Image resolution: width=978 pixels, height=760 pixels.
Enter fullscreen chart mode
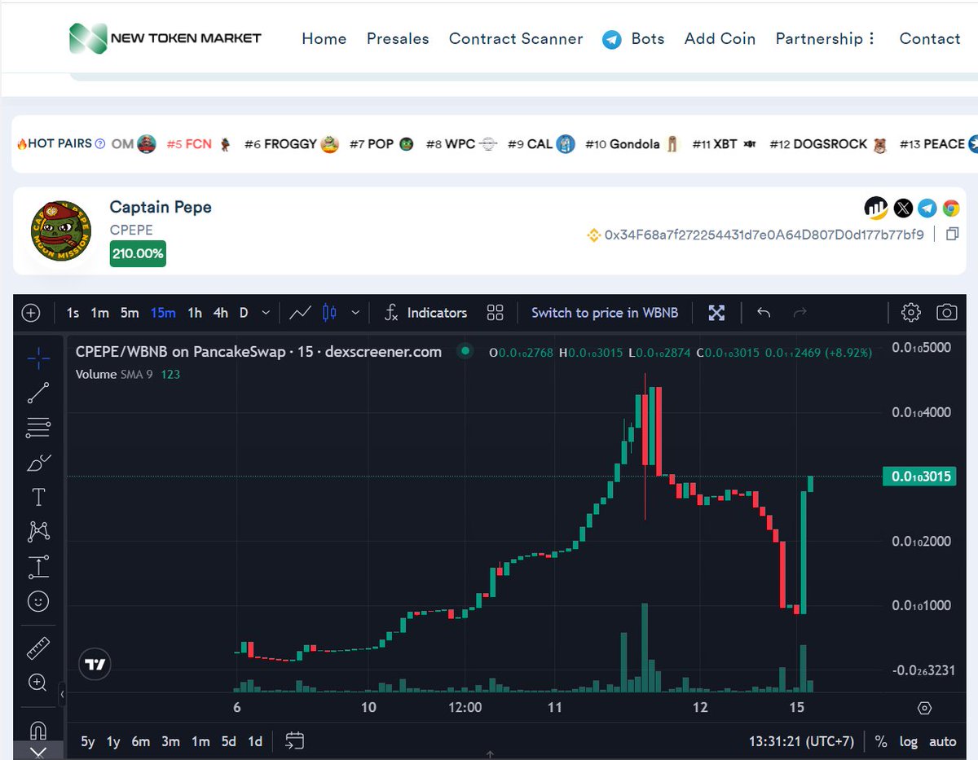point(716,313)
